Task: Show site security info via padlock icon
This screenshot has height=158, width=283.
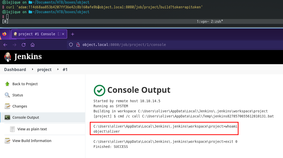Action: click(78, 45)
